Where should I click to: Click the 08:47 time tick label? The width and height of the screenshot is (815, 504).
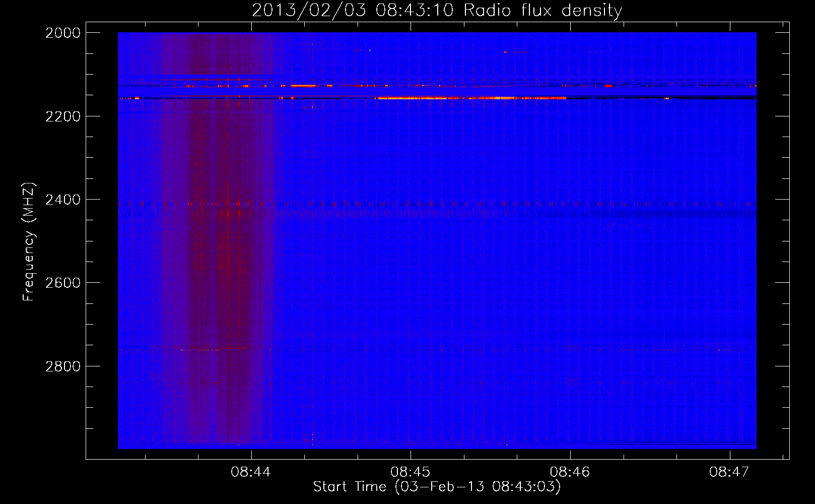click(x=729, y=472)
